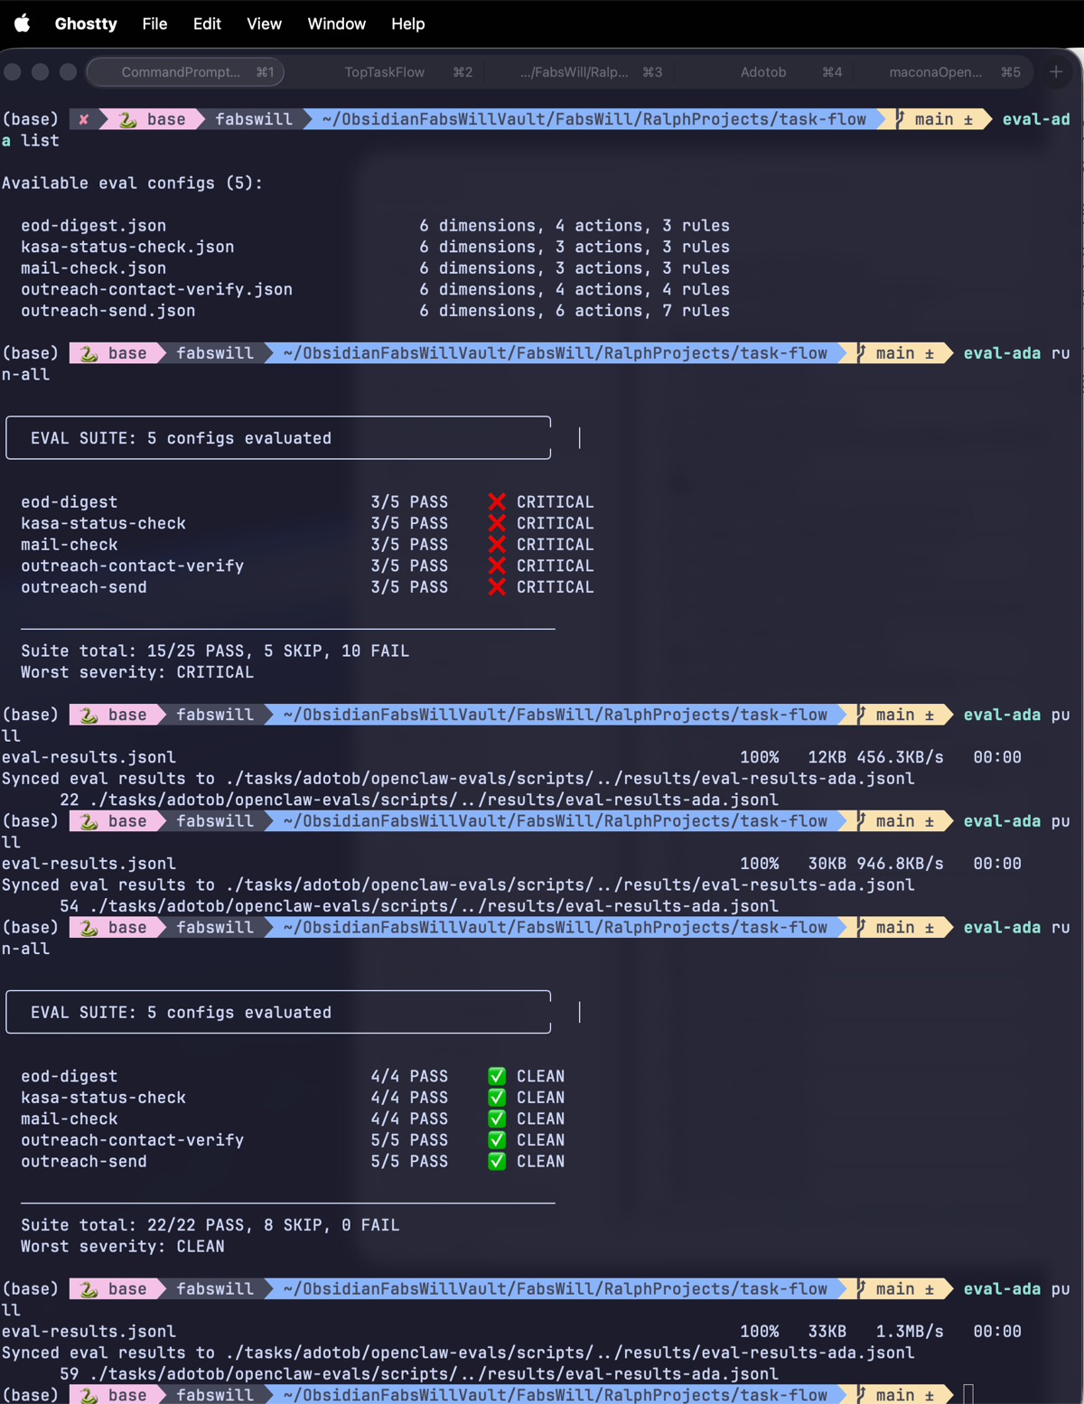The width and height of the screenshot is (1084, 1404).
Task: Click the new tab plus icon
Action: click(1054, 71)
